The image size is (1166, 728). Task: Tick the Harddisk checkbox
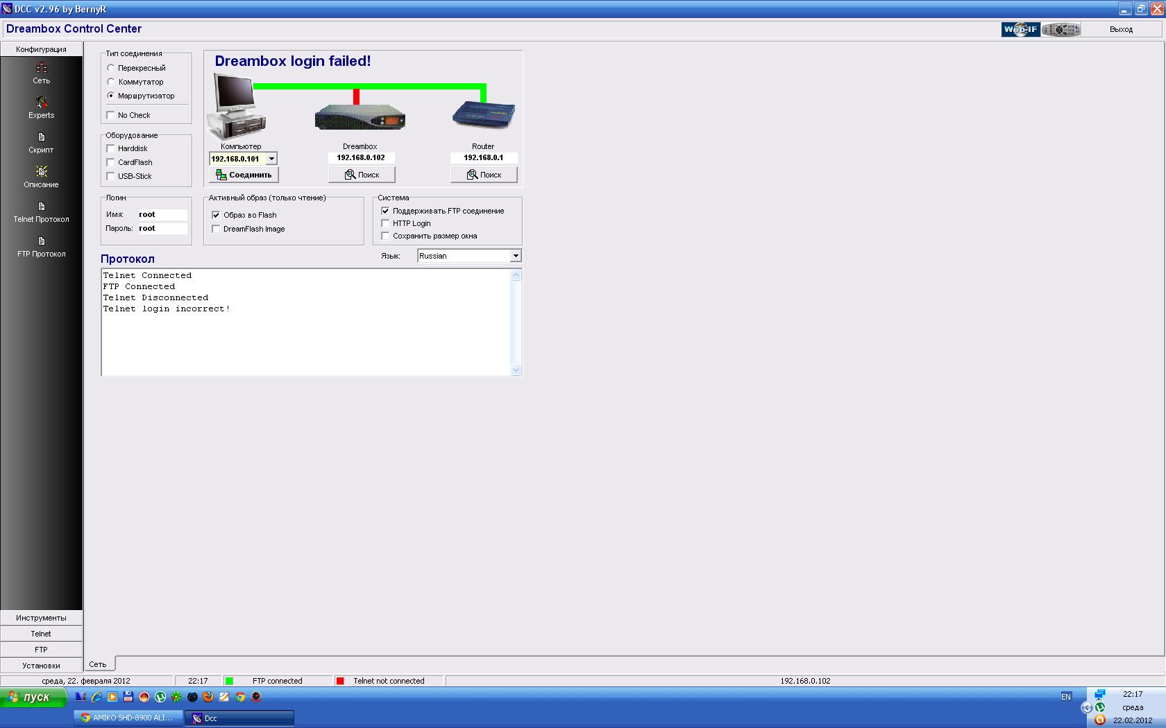coord(110,148)
